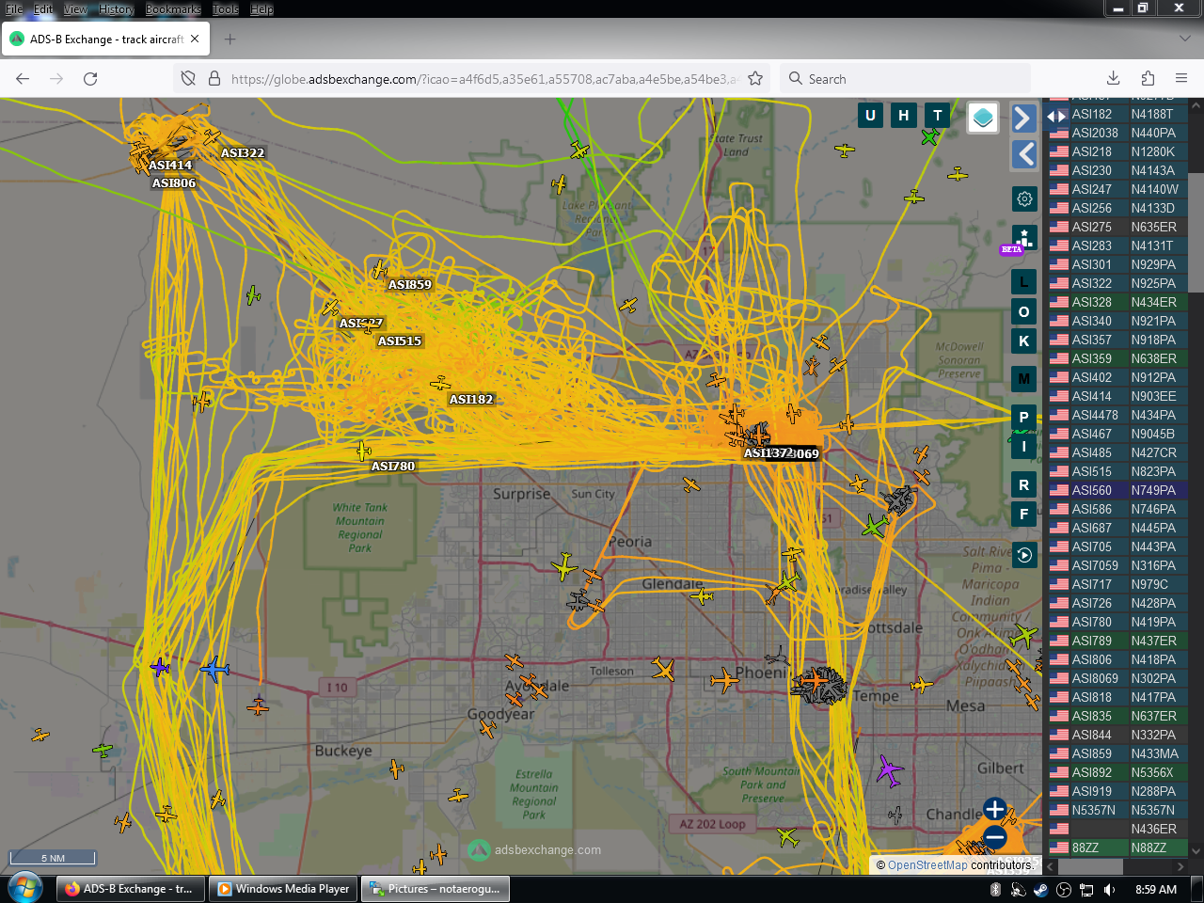Select list row ASI4478 N434PA

(1117, 415)
